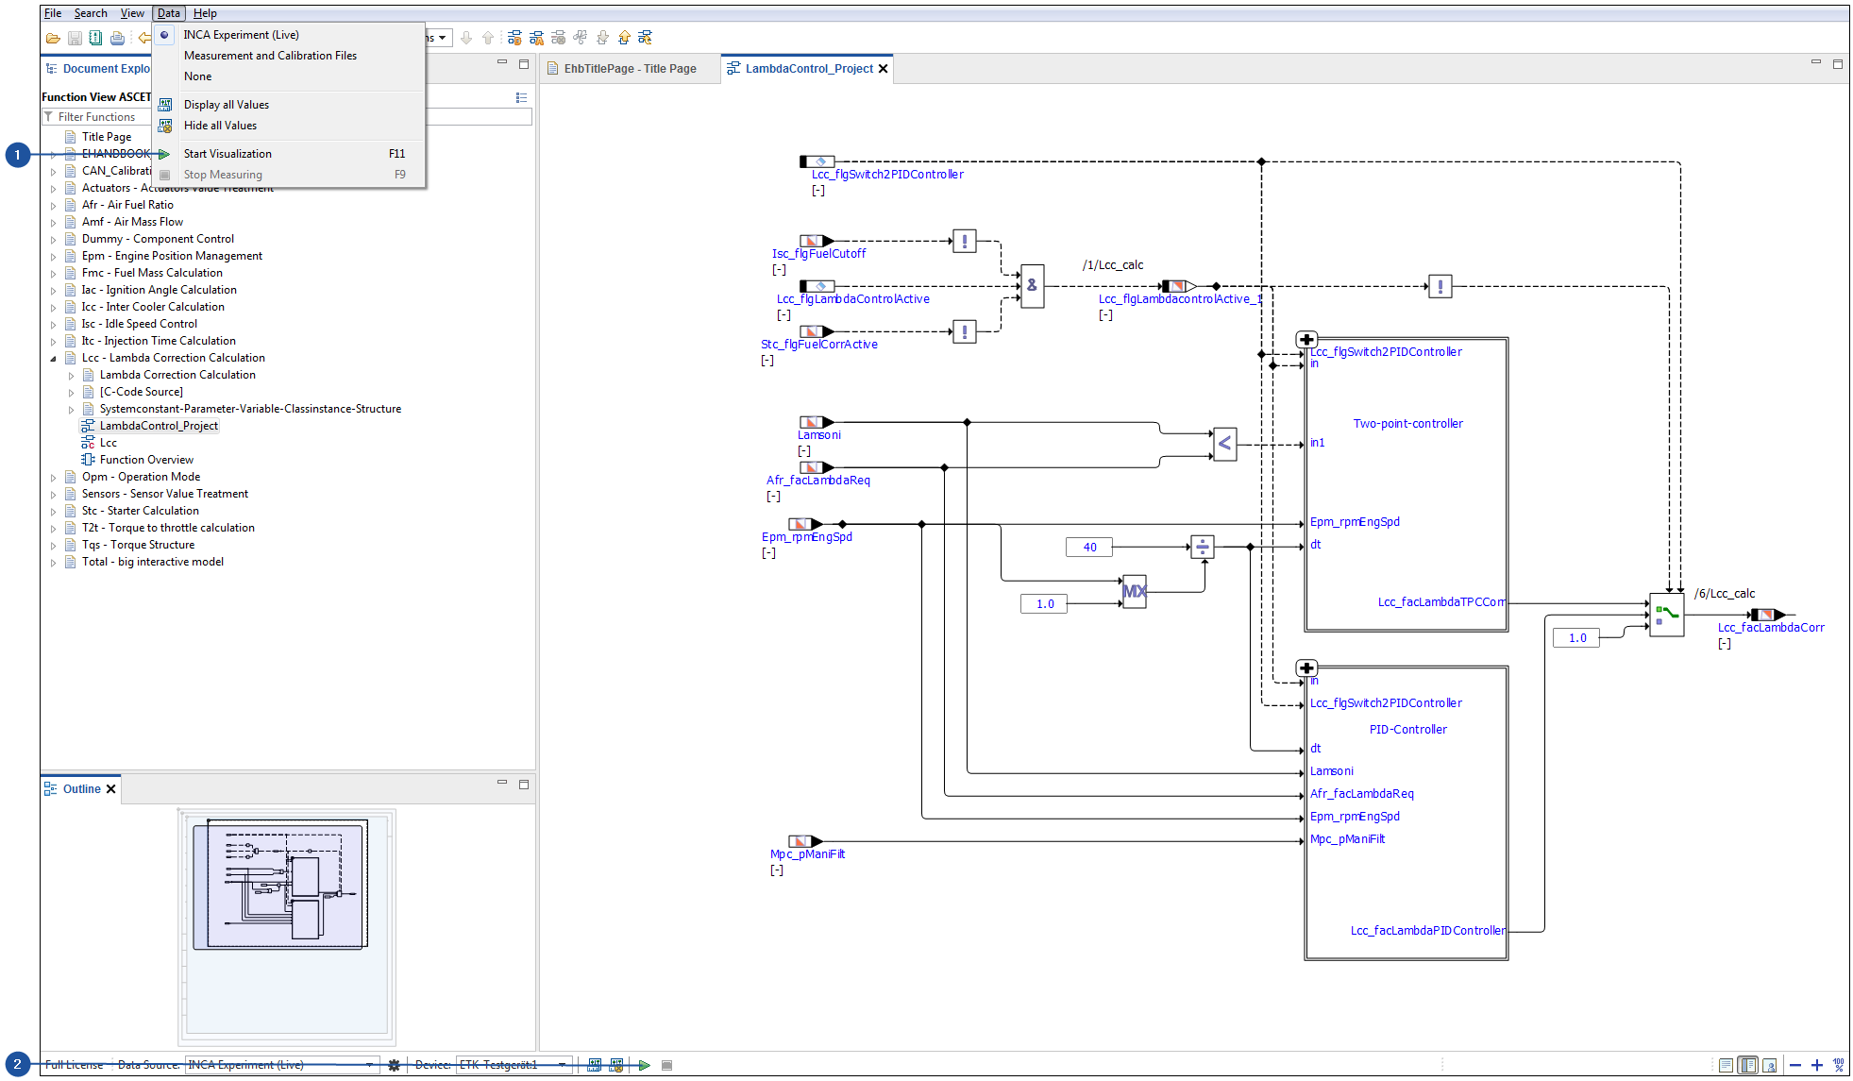Expand the Actuators - Actuators Value Treatment node
The height and width of the screenshot is (1081, 1853).
(52, 188)
